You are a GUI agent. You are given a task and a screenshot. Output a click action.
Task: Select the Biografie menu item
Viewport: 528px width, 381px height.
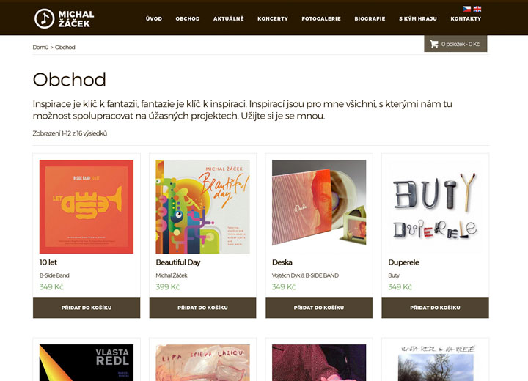[x=370, y=18]
